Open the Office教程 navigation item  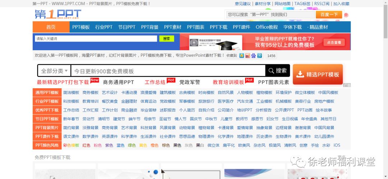click(267, 27)
